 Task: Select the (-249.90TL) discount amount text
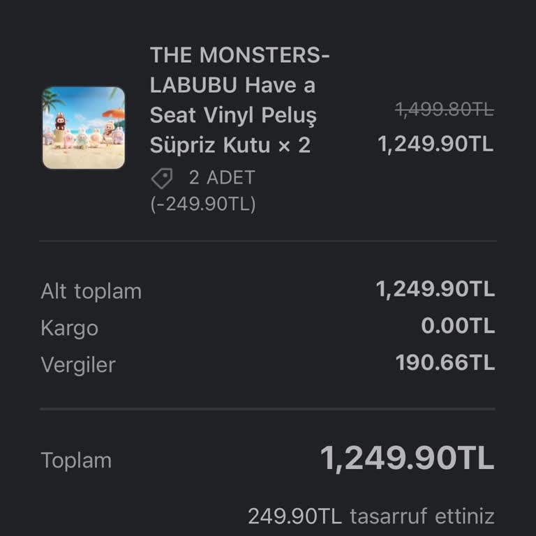pos(203,204)
